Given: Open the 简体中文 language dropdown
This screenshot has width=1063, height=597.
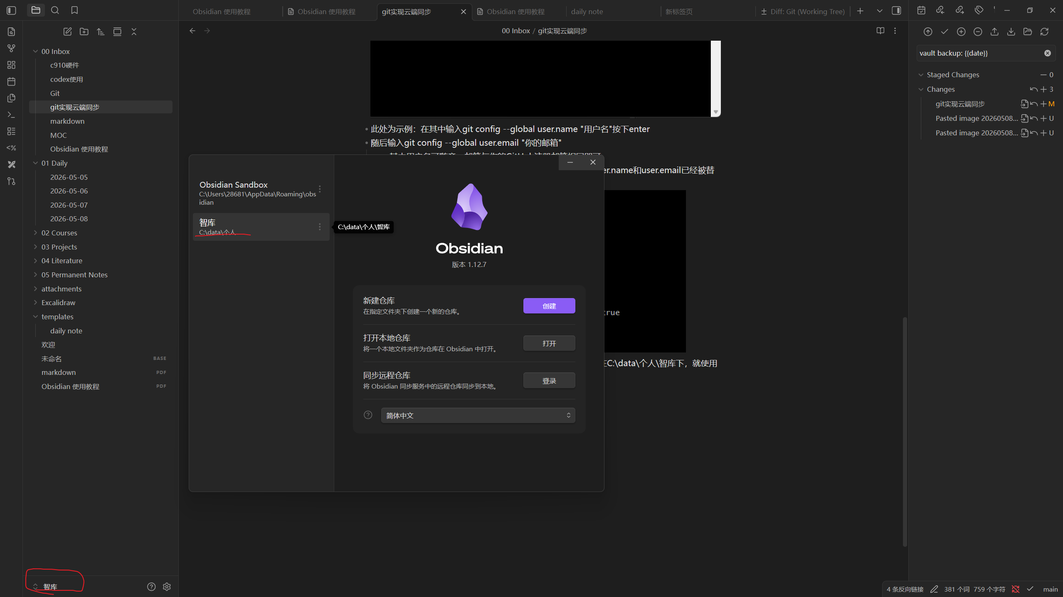Looking at the screenshot, I should tap(478, 416).
